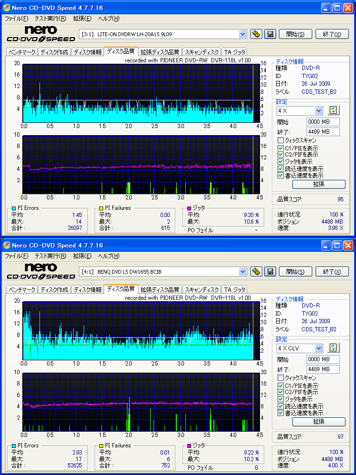The height and width of the screenshot is (475, 356).
Task: Switch to スキャンディスク tab in BENQ window
Action: pos(202,289)
